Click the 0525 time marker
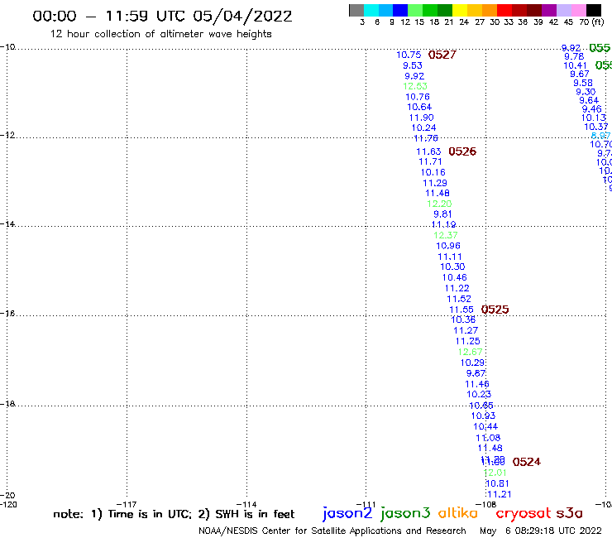 pyautogui.click(x=495, y=310)
